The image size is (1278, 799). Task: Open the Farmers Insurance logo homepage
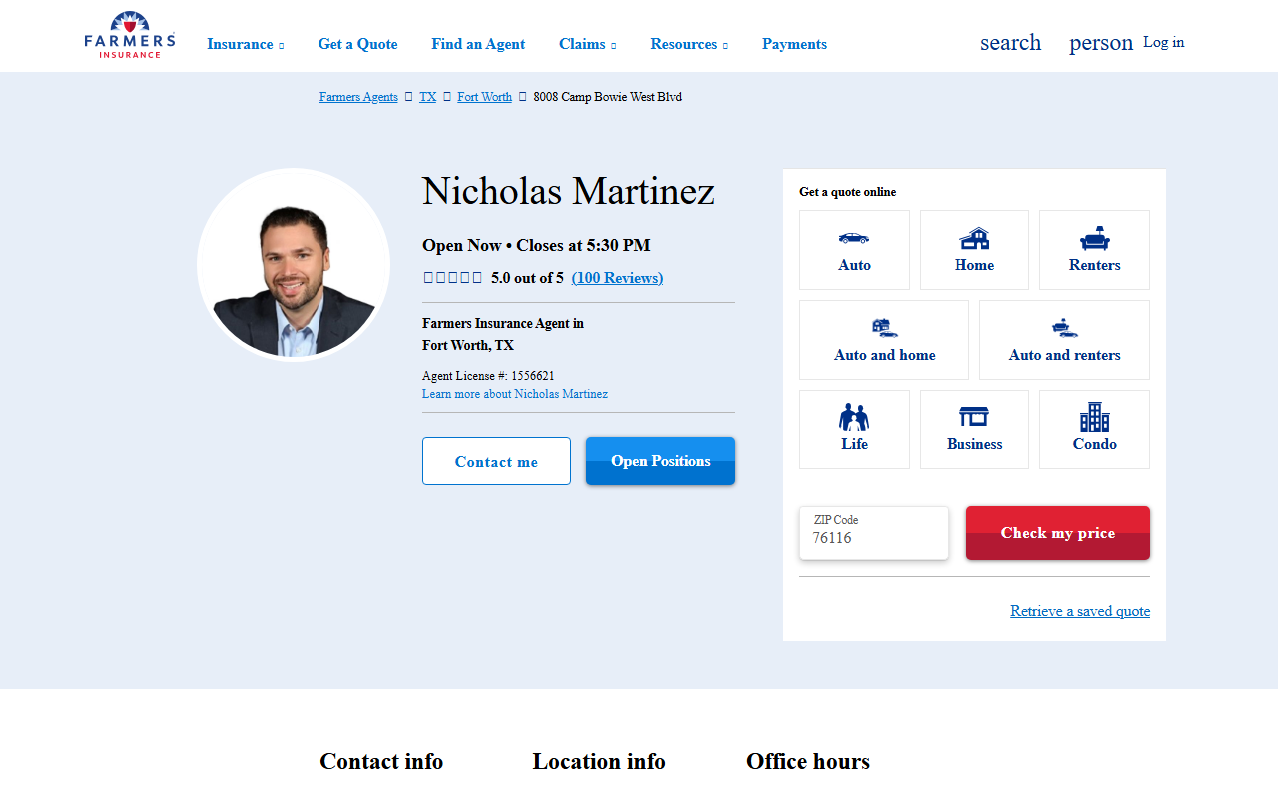[130, 35]
